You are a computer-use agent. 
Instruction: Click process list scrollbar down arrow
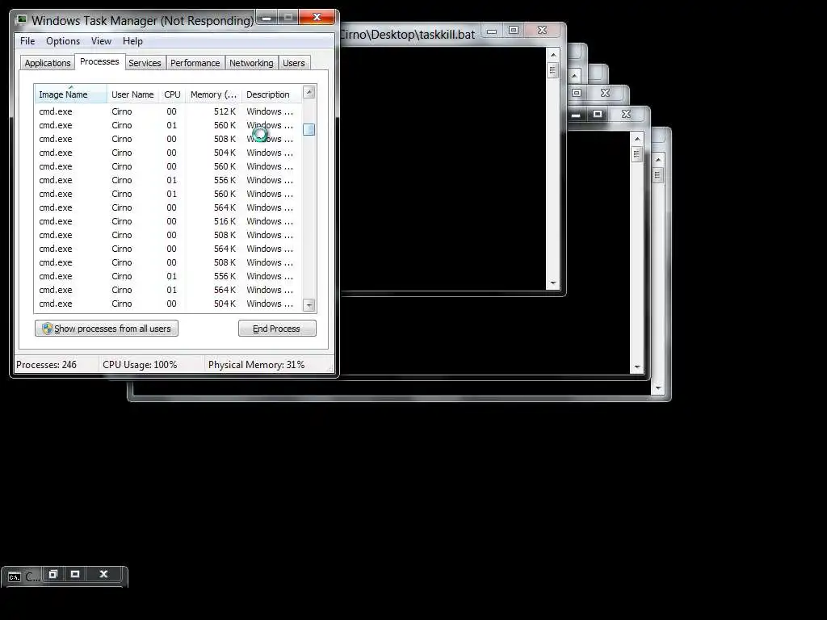(309, 304)
